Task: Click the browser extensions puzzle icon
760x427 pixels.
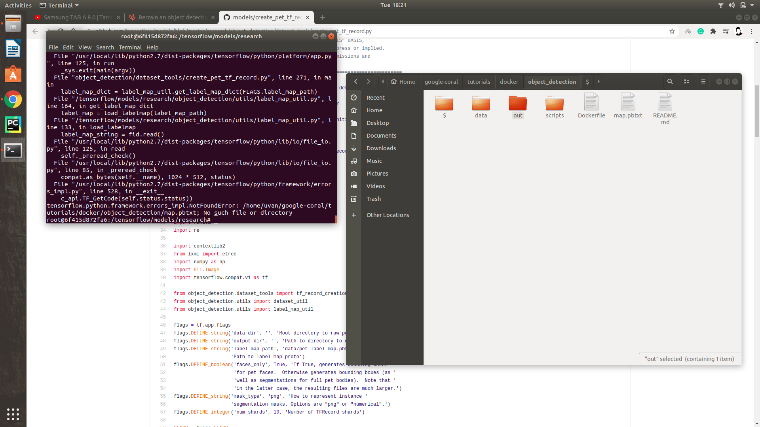Action: tap(713, 31)
